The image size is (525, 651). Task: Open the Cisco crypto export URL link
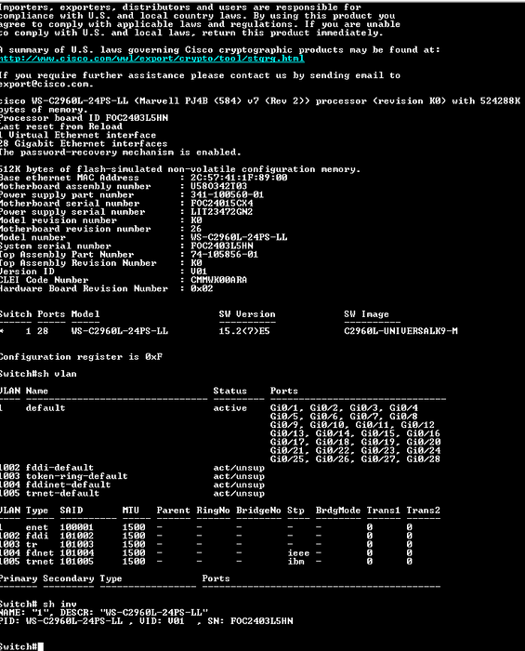point(151,59)
